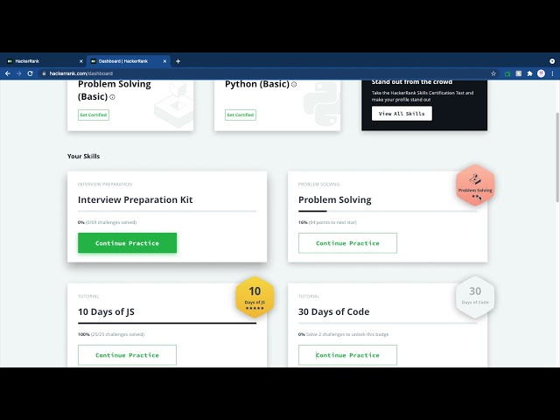Click the TUTORIAL label above 10 Days of JS
560x420 pixels.
click(88, 297)
